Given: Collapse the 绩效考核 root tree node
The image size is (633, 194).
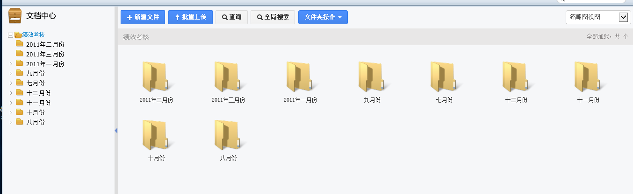Looking at the screenshot, I should pyautogui.click(x=10, y=35).
